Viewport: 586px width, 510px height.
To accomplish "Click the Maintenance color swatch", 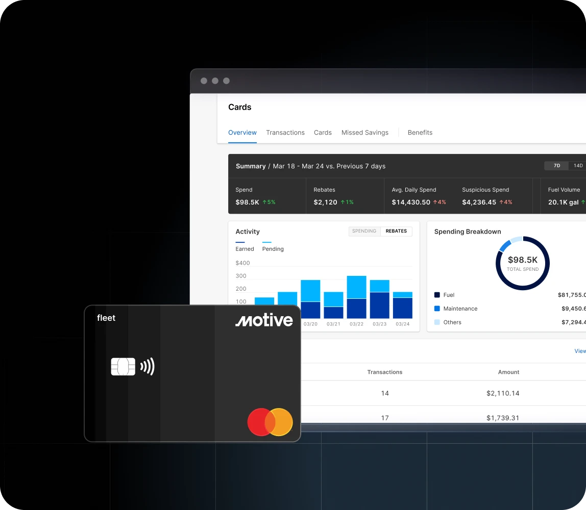I will tap(436, 309).
